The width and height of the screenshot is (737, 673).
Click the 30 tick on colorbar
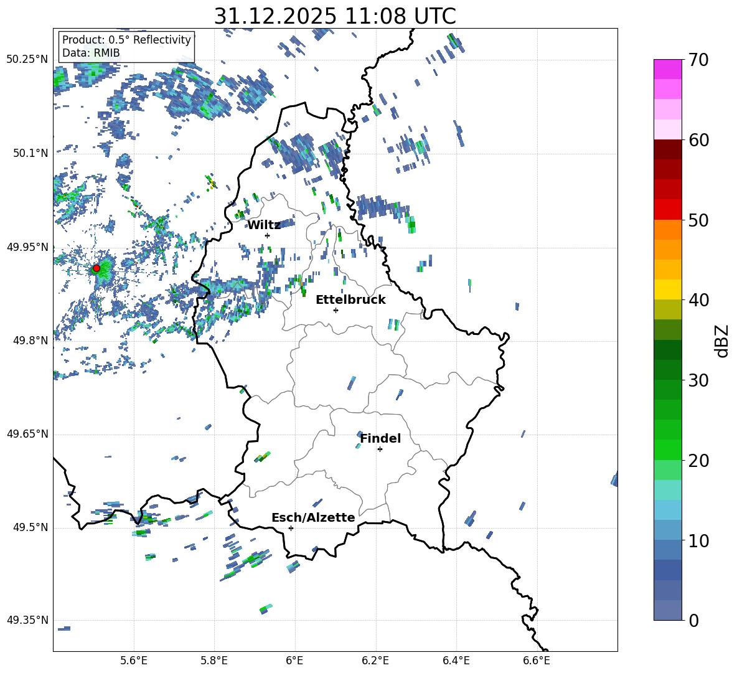(698, 380)
